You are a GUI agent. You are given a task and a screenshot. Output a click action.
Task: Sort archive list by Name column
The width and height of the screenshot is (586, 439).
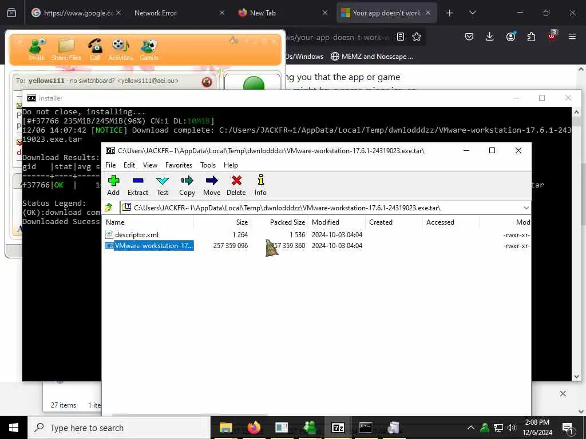click(x=148, y=222)
